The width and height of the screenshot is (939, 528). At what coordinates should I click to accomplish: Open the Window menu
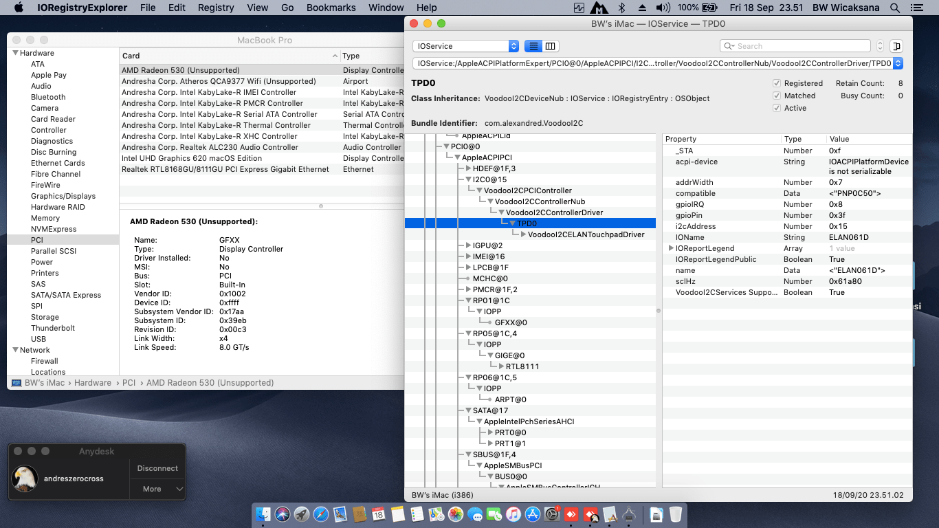click(386, 8)
